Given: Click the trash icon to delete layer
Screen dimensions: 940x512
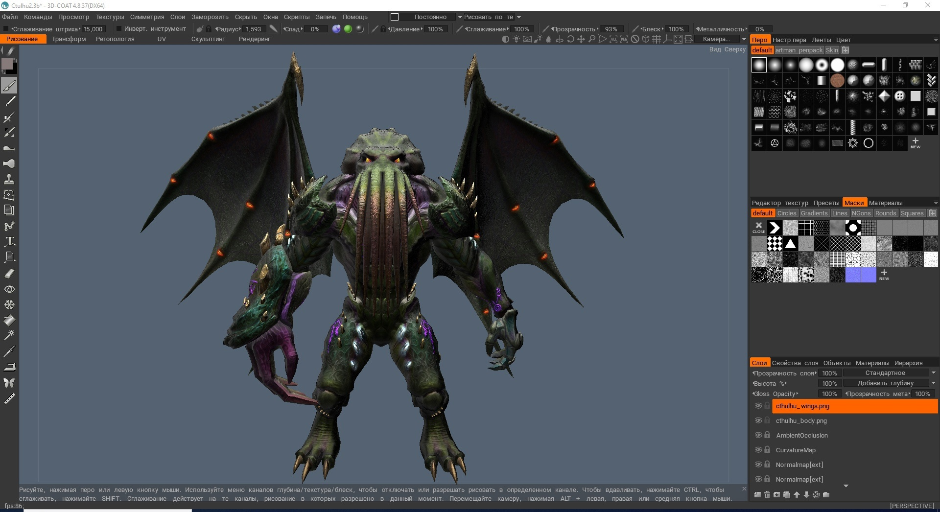Looking at the screenshot, I should (x=767, y=495).
